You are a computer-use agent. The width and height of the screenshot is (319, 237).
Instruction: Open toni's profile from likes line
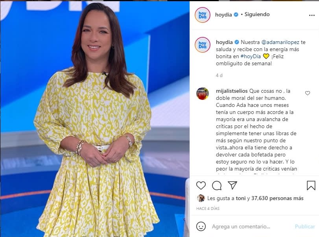click(x=241, y=198)
